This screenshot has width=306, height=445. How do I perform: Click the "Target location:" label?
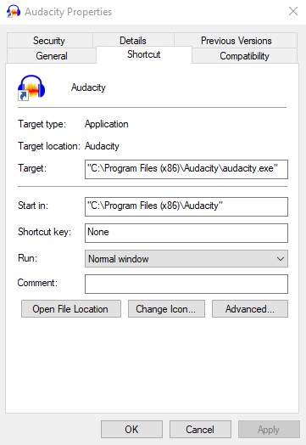tap(49, 146)
